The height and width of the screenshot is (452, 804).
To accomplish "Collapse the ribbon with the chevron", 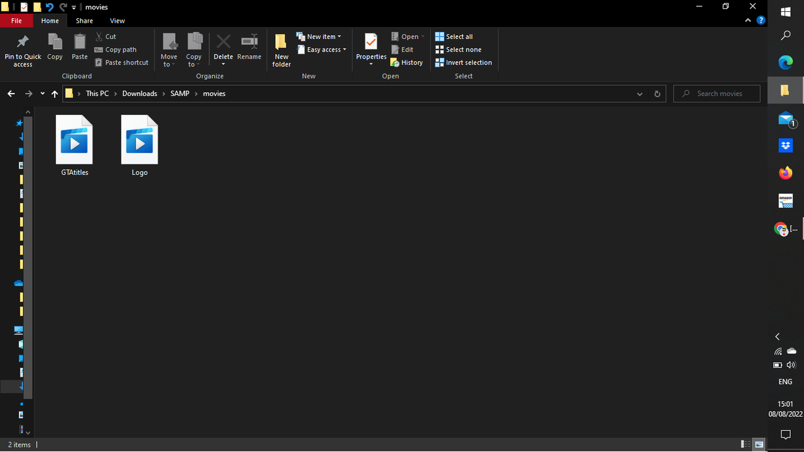I will [748, 20].
